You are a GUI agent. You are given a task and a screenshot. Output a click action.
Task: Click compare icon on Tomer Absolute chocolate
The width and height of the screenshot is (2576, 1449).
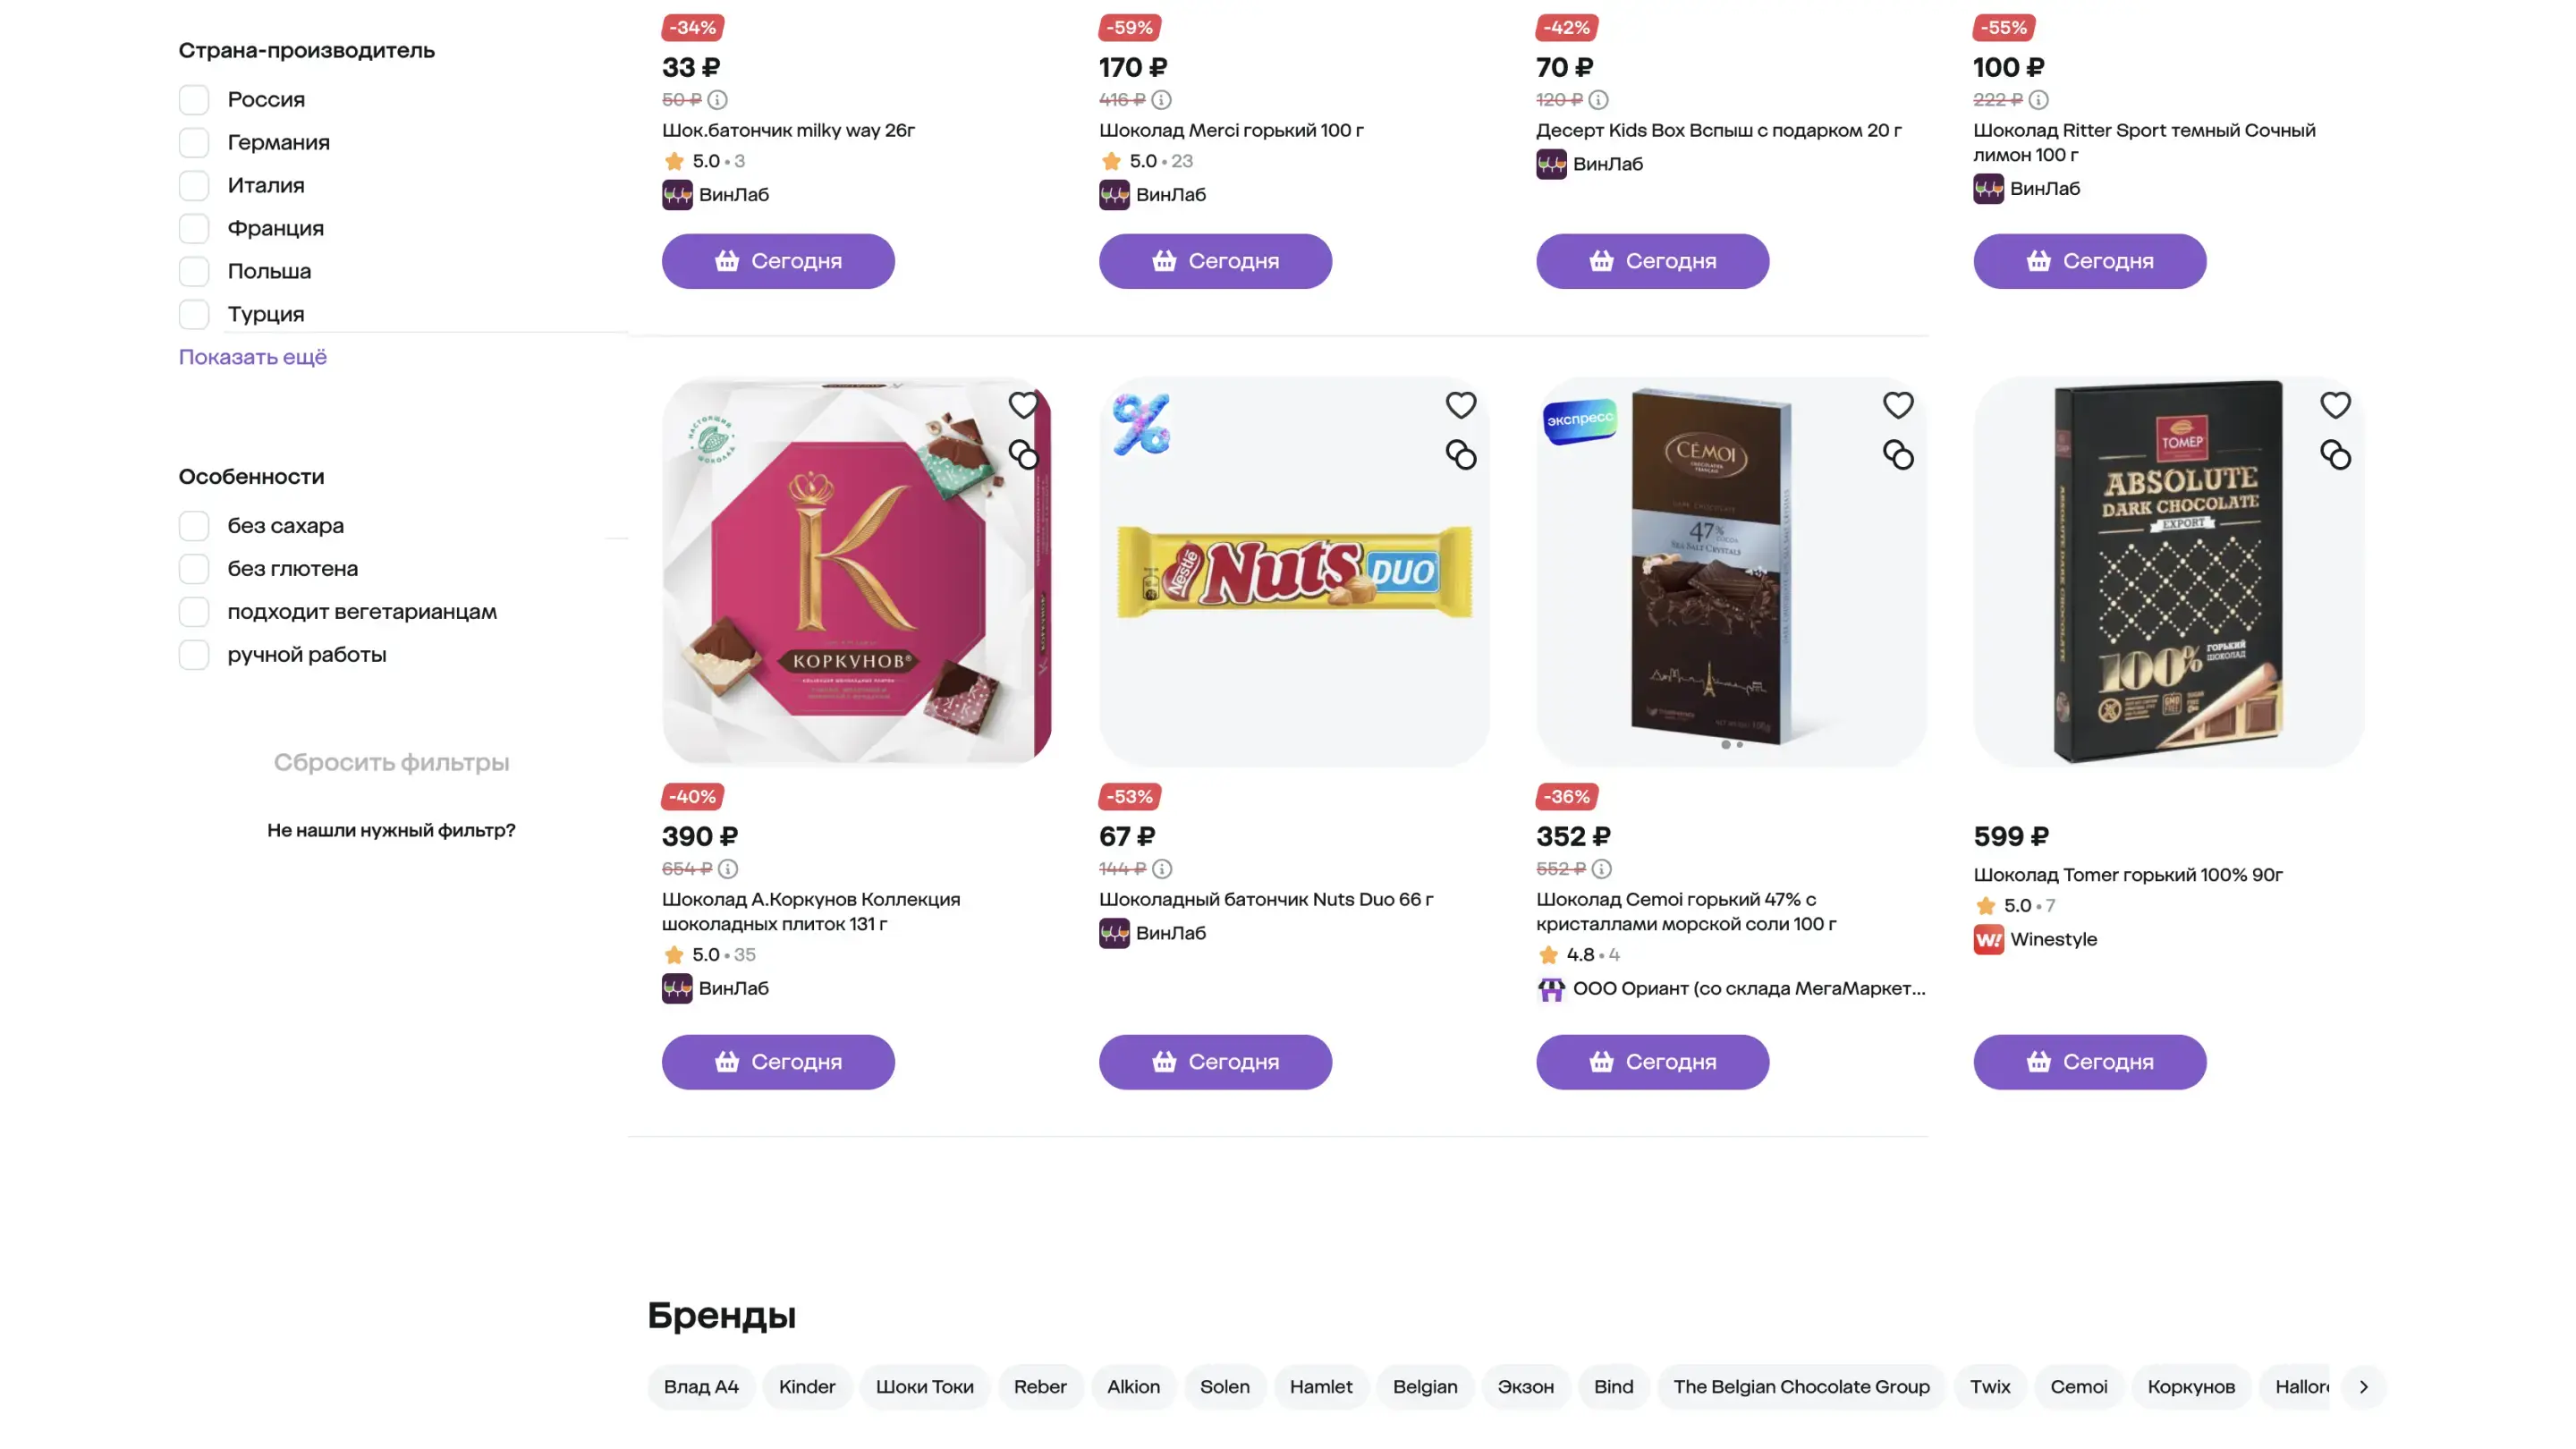tap(2335, 456)
